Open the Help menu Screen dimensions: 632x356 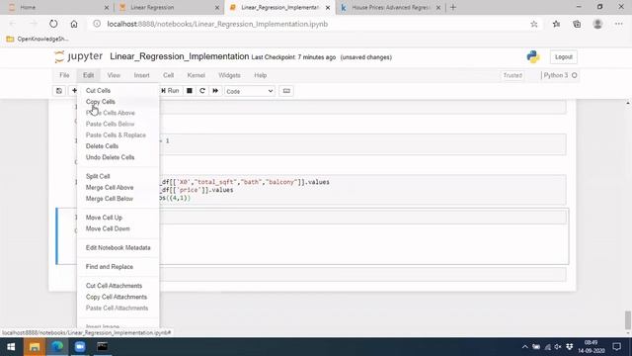click(261, 75)
